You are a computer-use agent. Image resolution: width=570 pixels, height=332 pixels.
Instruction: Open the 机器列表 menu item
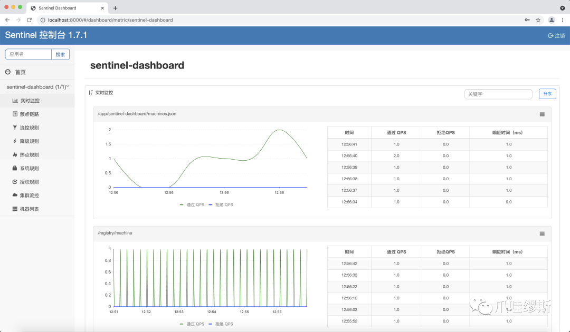click(x=37, y=209)
